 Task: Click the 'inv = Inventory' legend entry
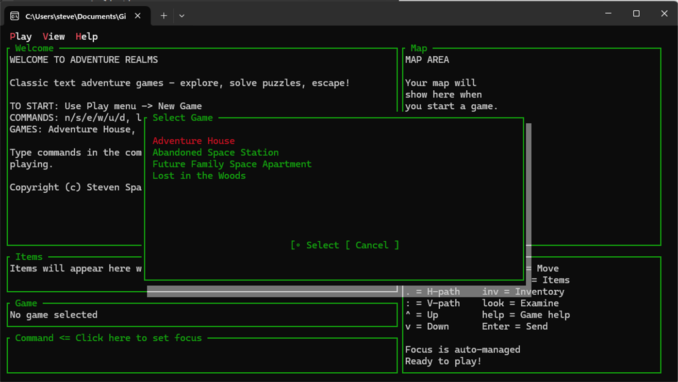(523, 292)
